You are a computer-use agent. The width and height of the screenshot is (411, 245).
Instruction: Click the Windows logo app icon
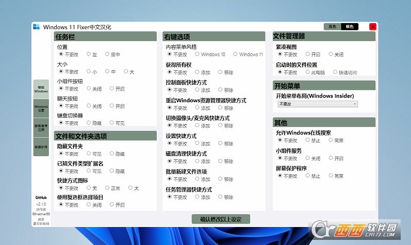[36, 27]
